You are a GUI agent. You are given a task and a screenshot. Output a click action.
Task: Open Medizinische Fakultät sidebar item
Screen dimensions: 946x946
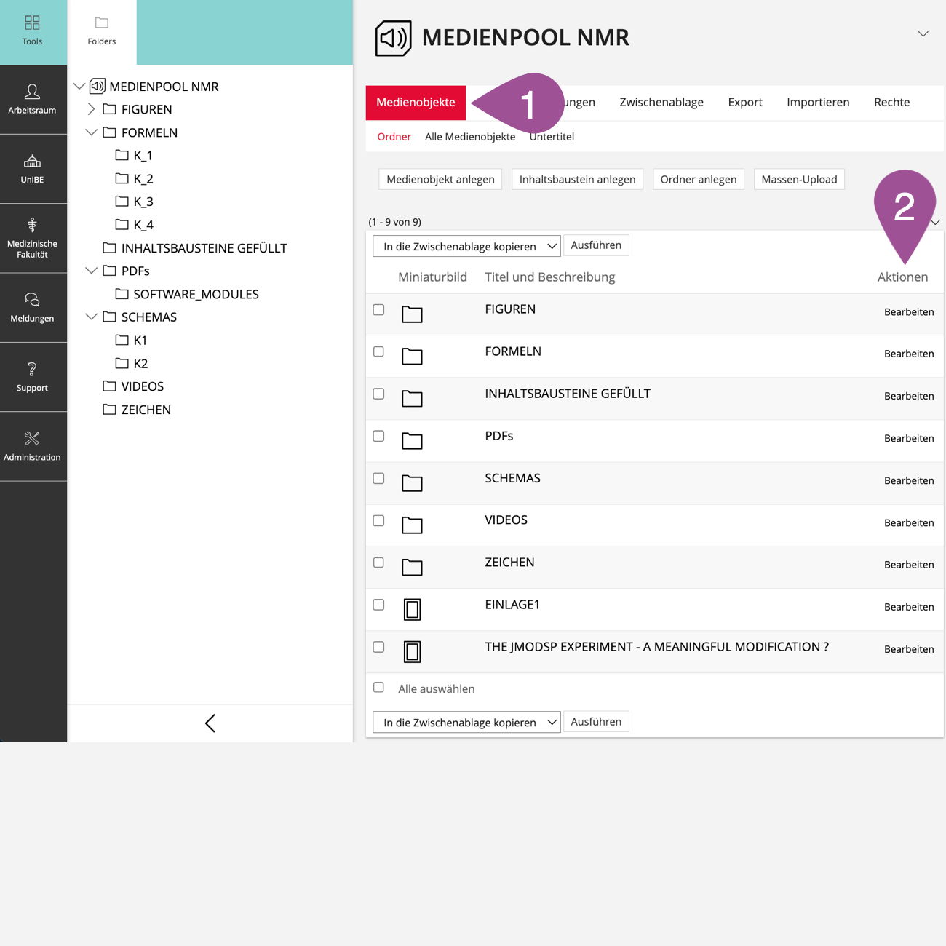(32, 226)
